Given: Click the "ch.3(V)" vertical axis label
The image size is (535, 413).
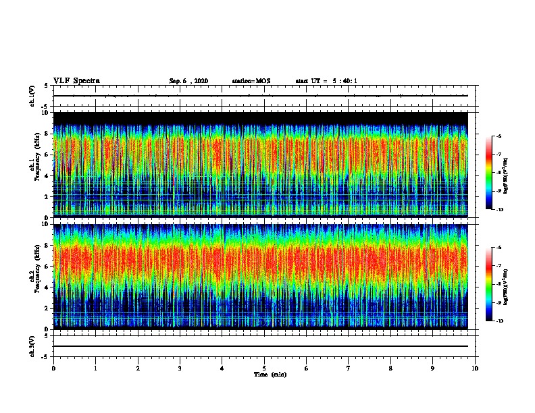Looking at the screenshot, I should pos(32,346).
